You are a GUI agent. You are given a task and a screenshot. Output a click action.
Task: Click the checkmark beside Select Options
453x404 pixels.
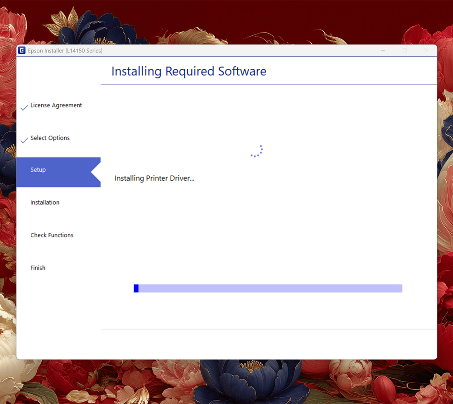click(x=24, y=140)
